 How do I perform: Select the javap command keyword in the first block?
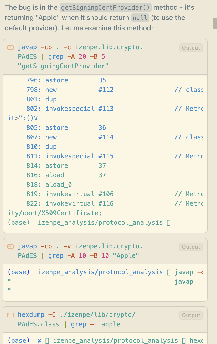pos(27,47)
